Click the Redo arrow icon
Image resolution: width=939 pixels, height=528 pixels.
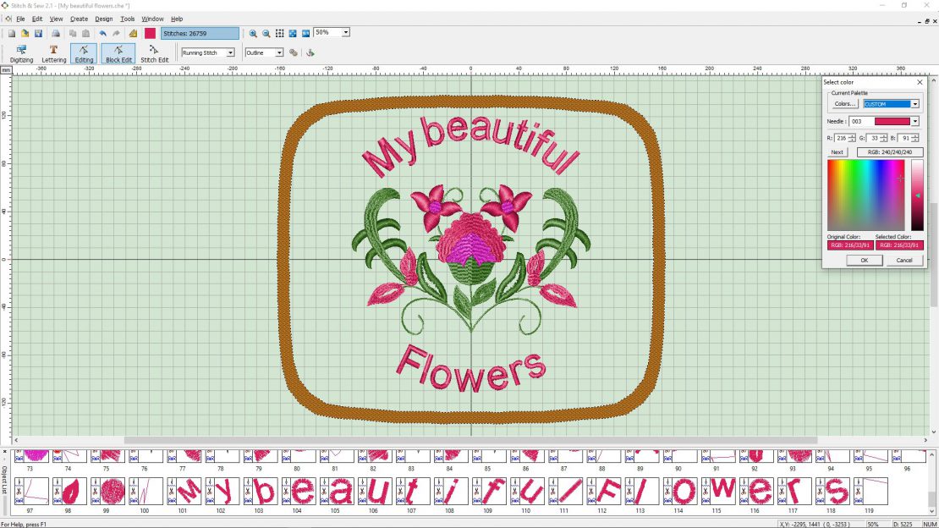116,32
